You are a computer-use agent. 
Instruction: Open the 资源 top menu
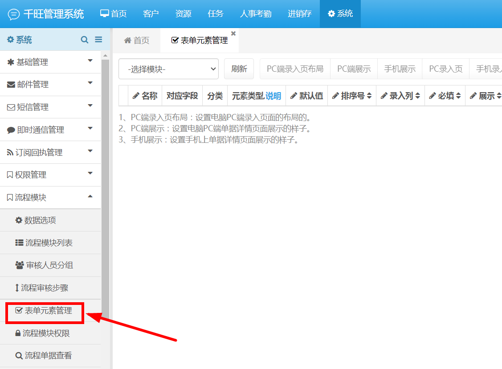click(x=183, y=14)
